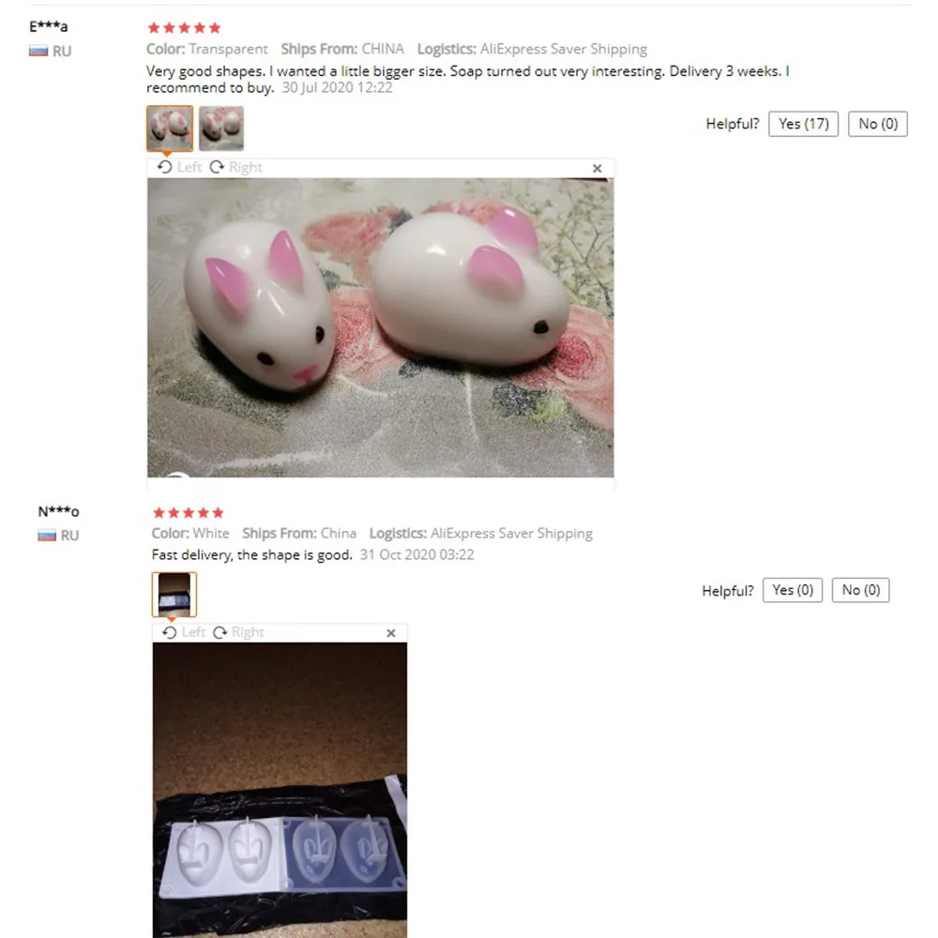Rotate first review image right

pos(236,168)
